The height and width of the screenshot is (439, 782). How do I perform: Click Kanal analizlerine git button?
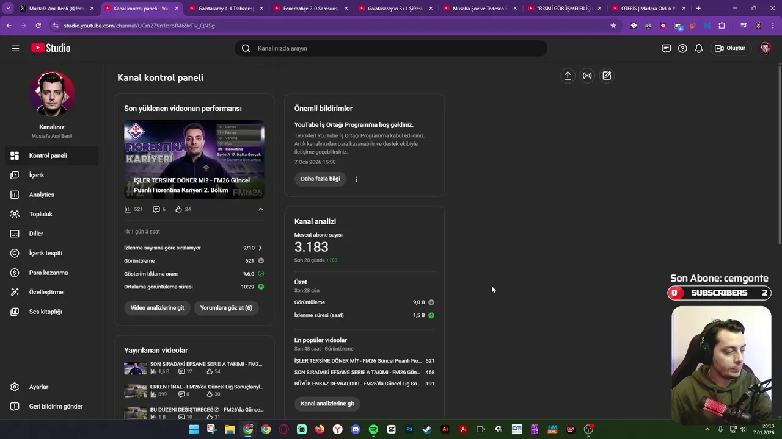tap(327, 404)
